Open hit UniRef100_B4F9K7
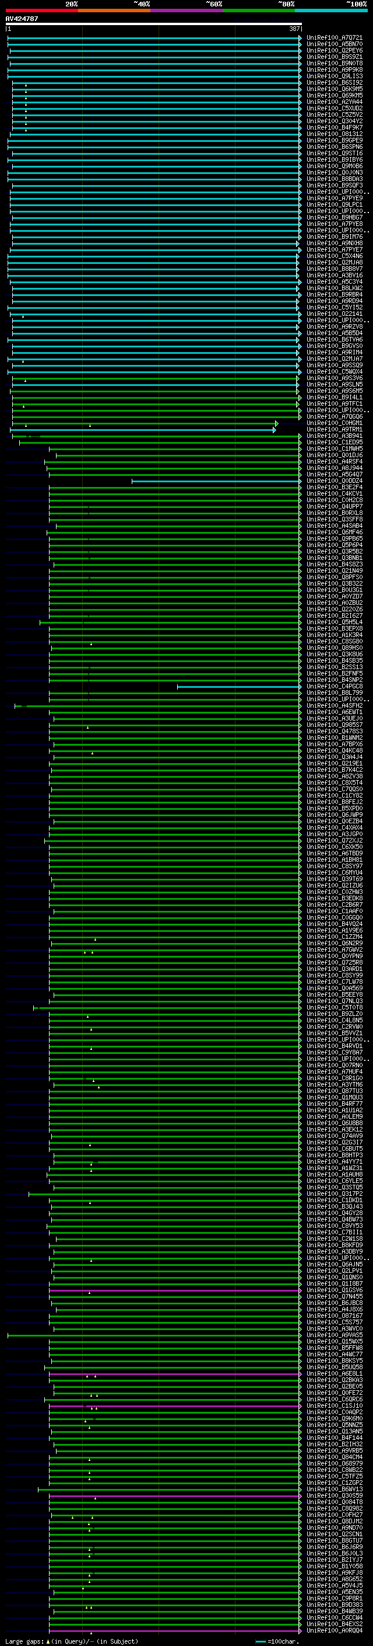This screenshot has width=373, height=1646. coord(335,127)
